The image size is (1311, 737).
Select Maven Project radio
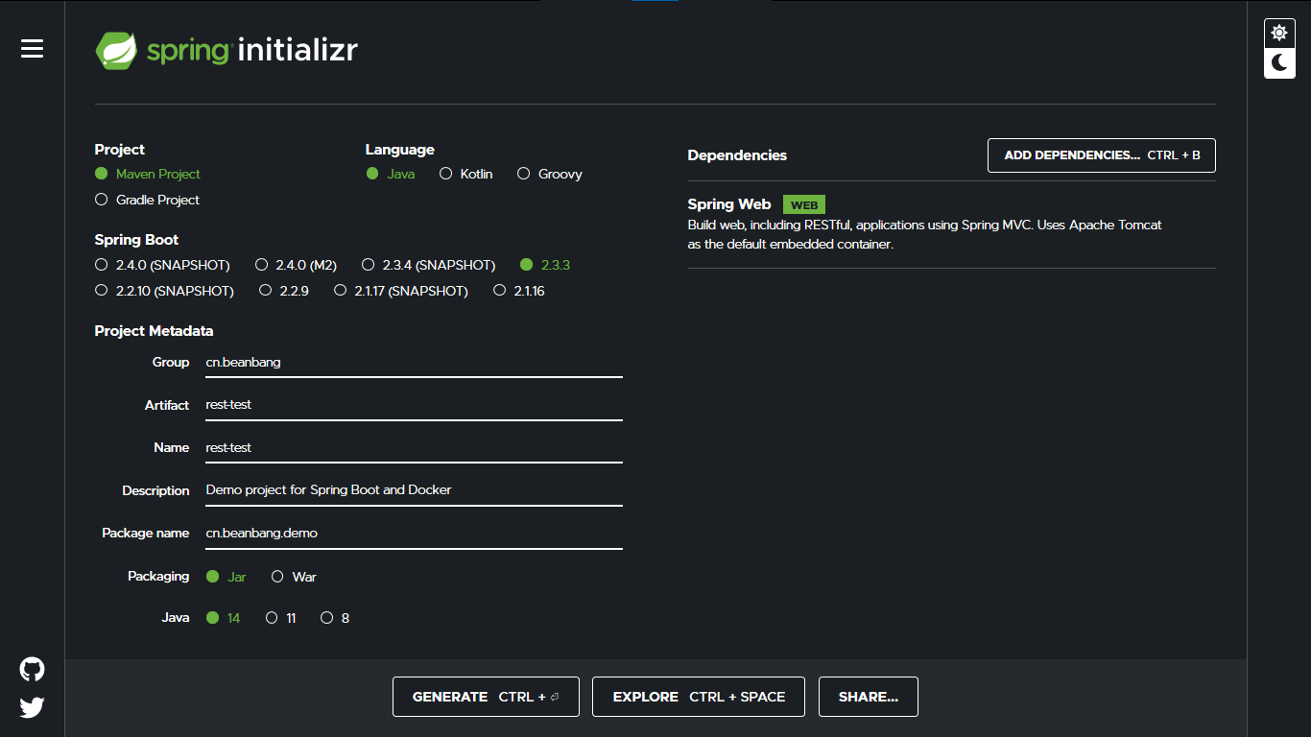pos(148,174)
